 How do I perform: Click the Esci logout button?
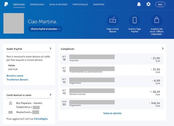160,5
